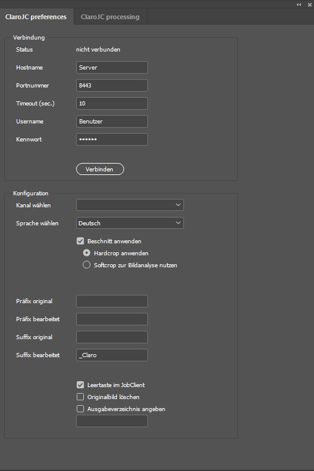Select the Username text field
The image size is (314, 471).
coord(112,122)
